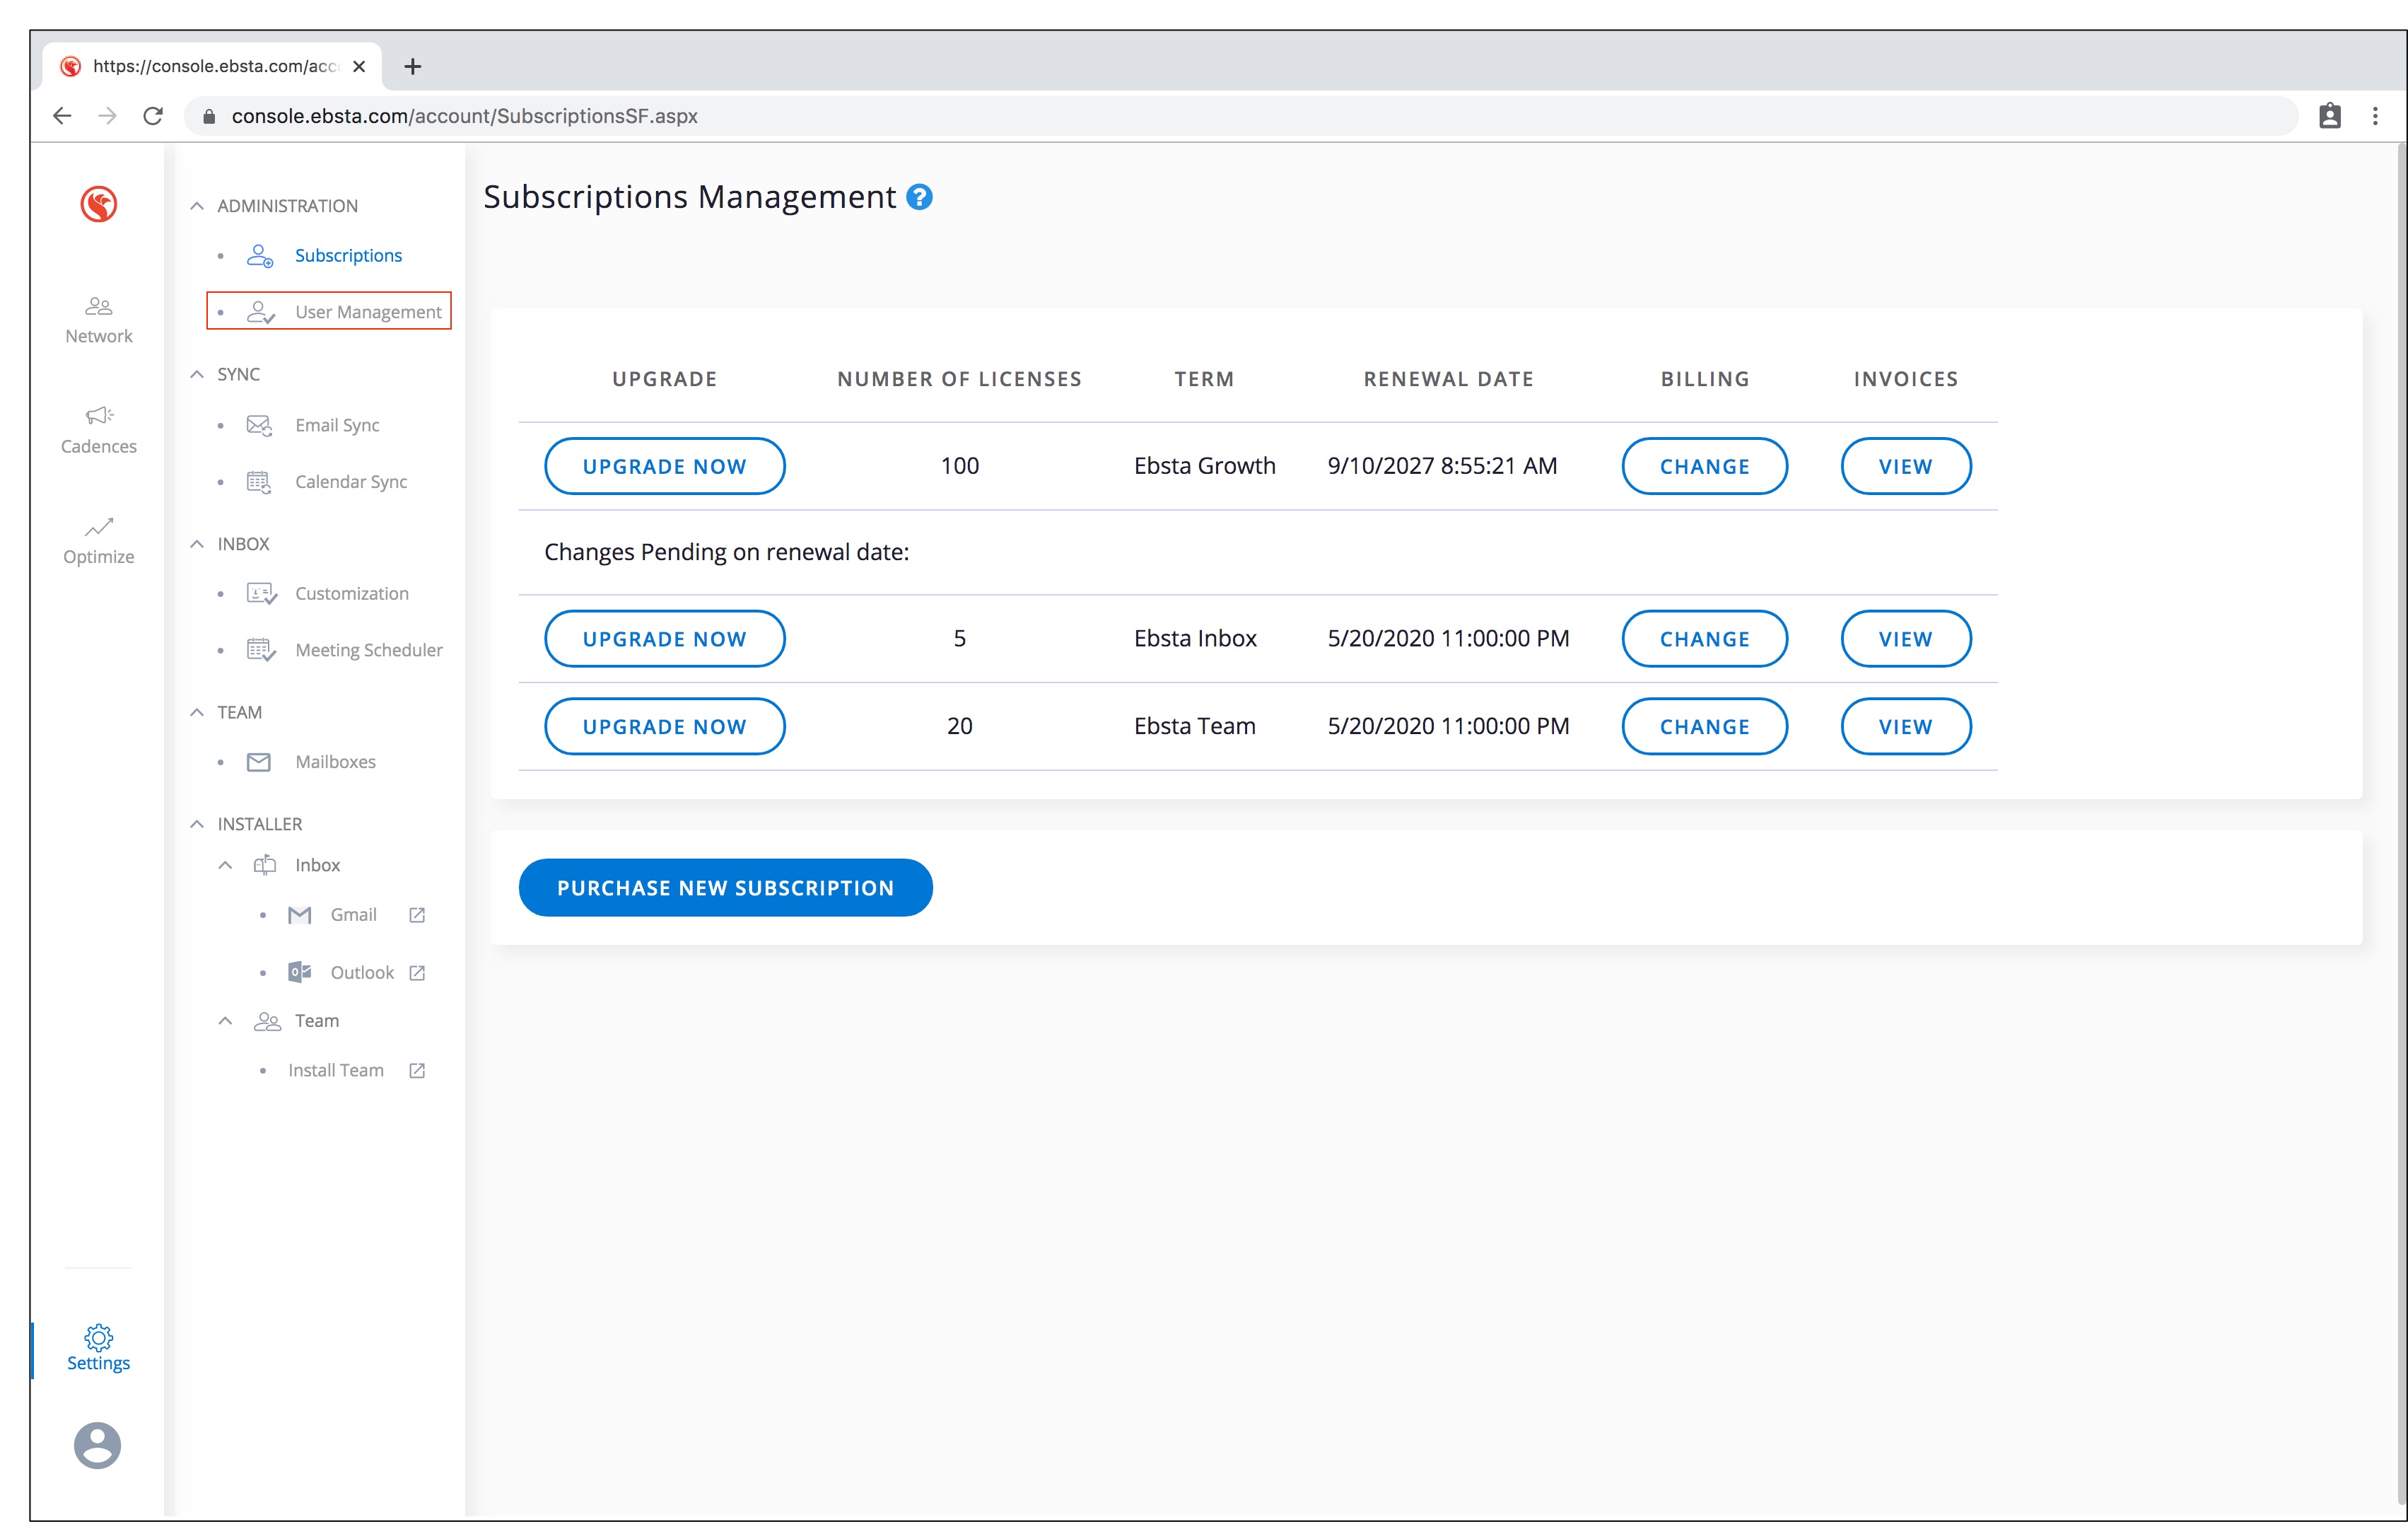
Task: Open the user profile avatar
Action: (x=98, y=1445)
